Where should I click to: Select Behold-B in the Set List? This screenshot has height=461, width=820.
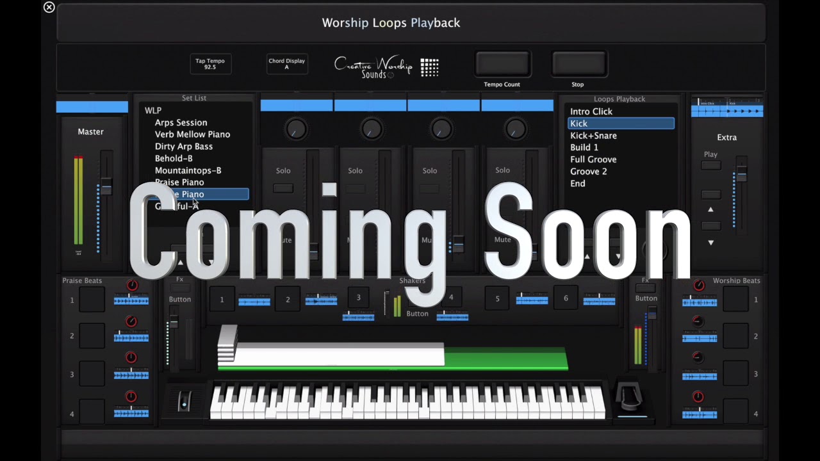tap(174, 158)
